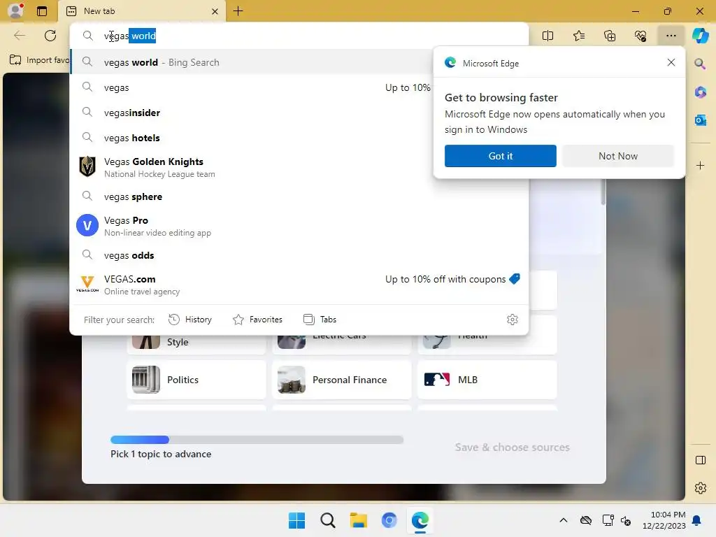This screenshot has width=716, height=537.
Task: Click the sidebar Search magnifier icon
Action: (x=700, y=64)
